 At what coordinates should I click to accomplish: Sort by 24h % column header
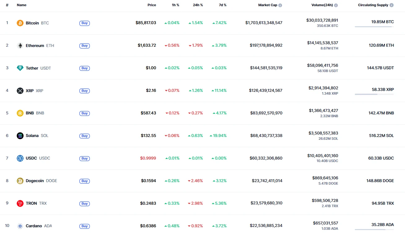coord(197,5)
